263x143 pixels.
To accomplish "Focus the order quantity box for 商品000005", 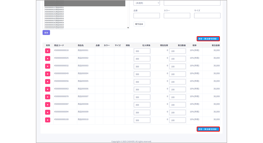I will click(177, 82).
